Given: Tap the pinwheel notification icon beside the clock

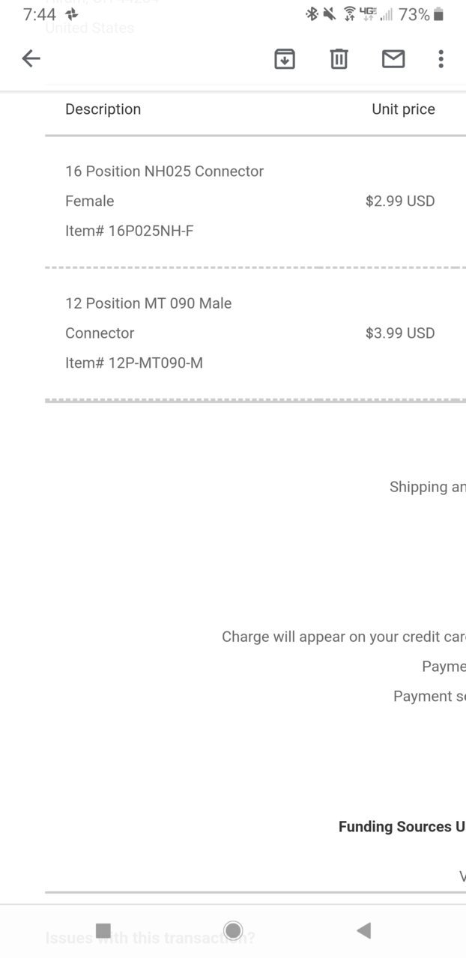Looking at the screenshot, I should (x=72, y=14).
